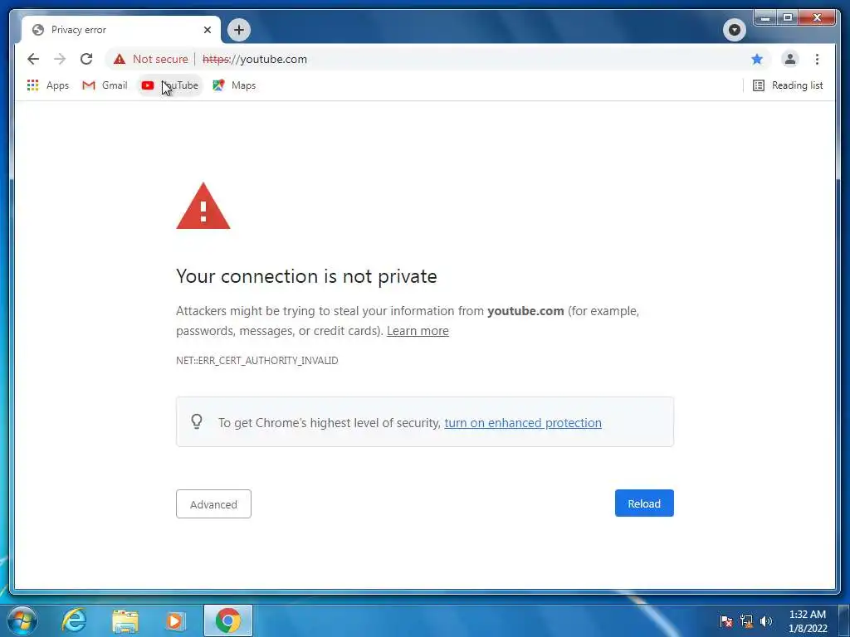Click the browser forward arrow
Viewport: 850px width, 637px height.
(60, 59)
